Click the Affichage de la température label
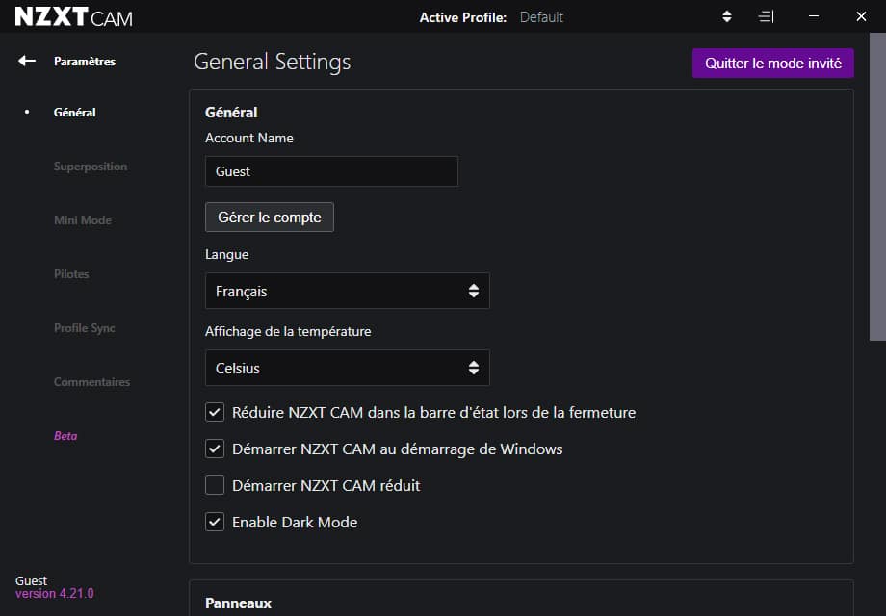Viewport: 886px width, 616px height. (288, 331)
